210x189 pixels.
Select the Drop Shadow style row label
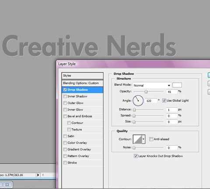[77, 90]
